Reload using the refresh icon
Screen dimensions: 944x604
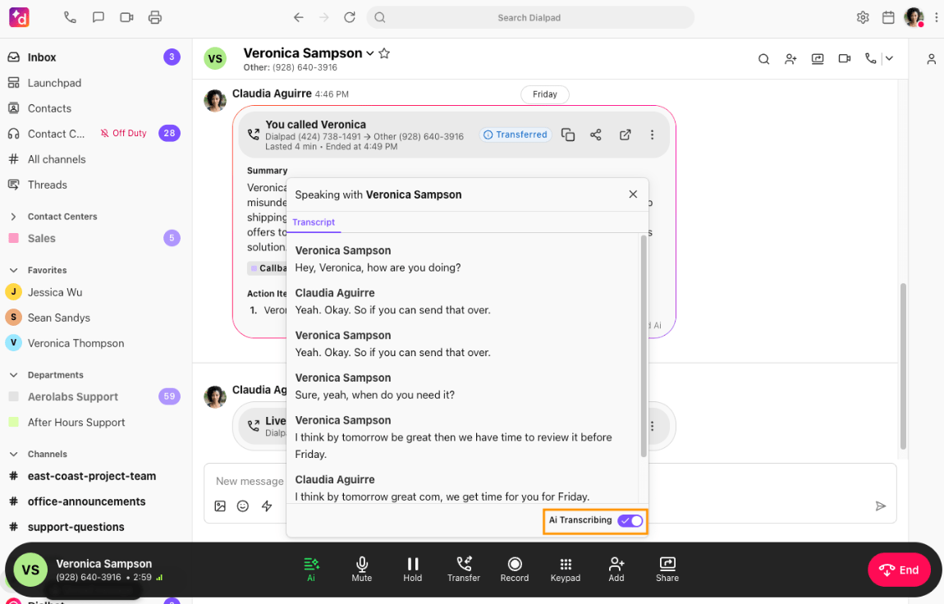click(349, 17)
